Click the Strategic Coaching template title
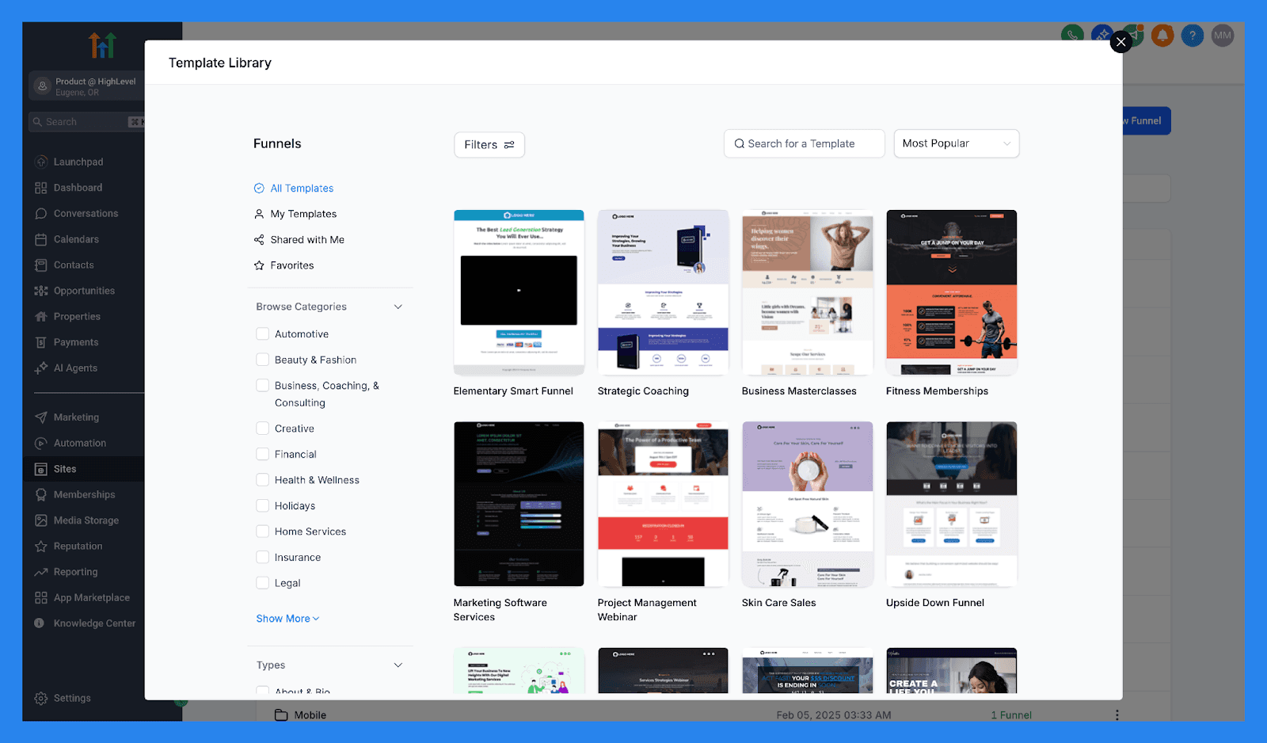Screen dimensions: 1267x743 pyautogui.click(x=643, y=391)
